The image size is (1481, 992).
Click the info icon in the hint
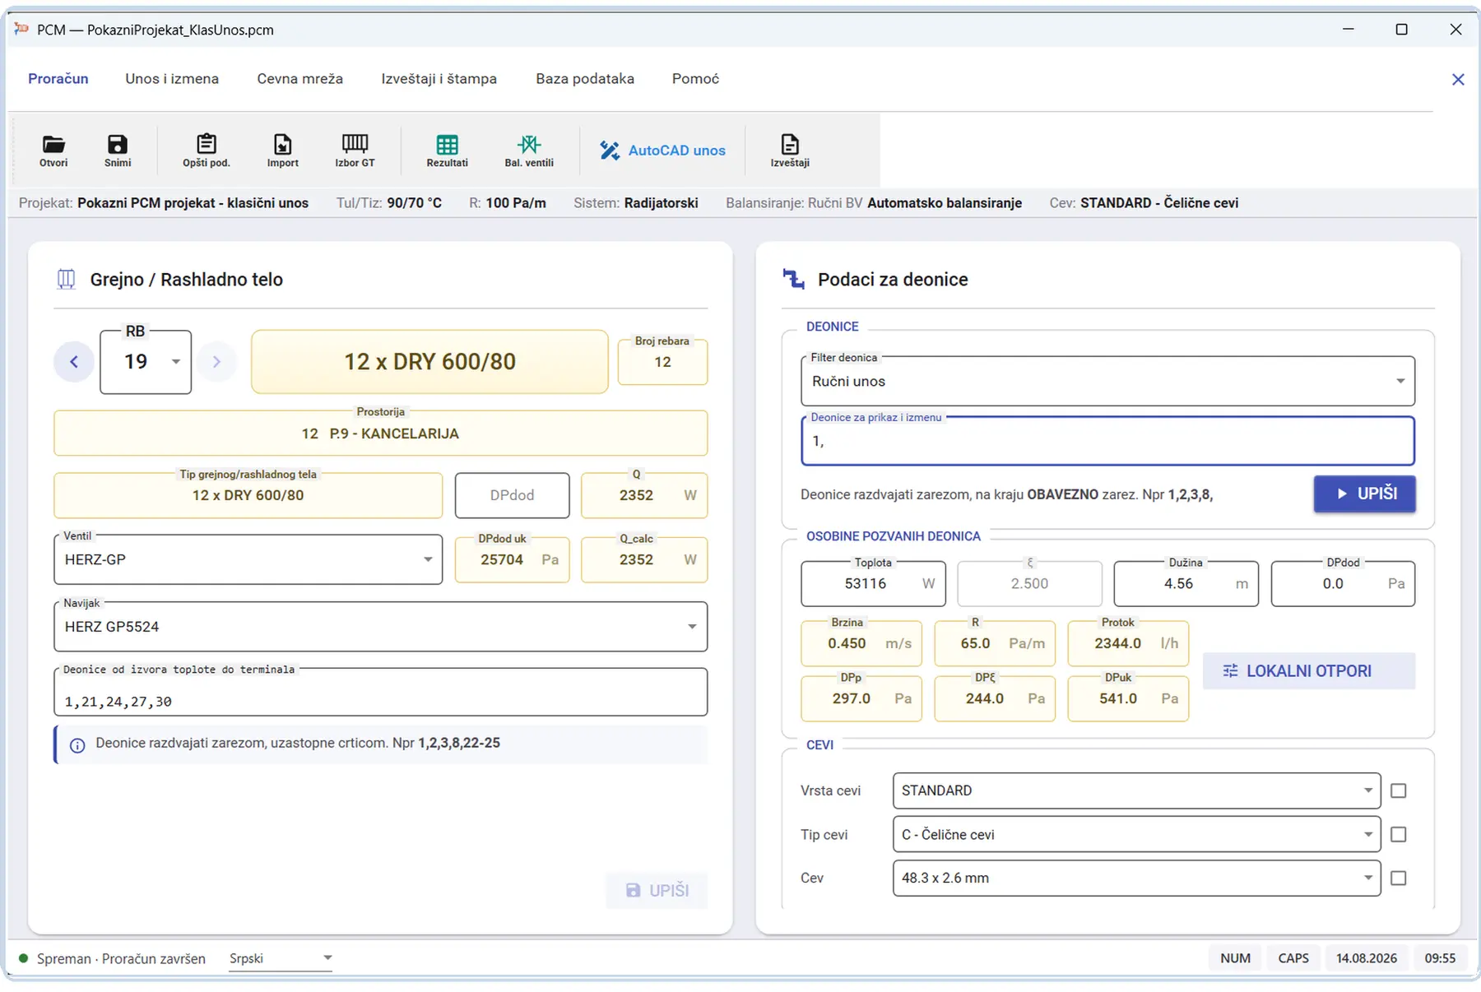pyautogui.click(x=77, y=746)
